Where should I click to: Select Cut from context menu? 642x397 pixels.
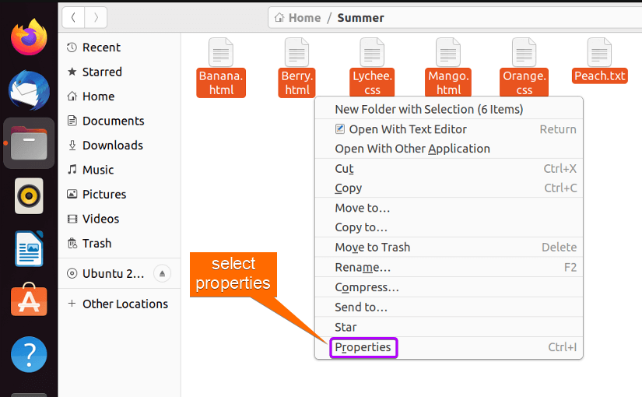449,169
